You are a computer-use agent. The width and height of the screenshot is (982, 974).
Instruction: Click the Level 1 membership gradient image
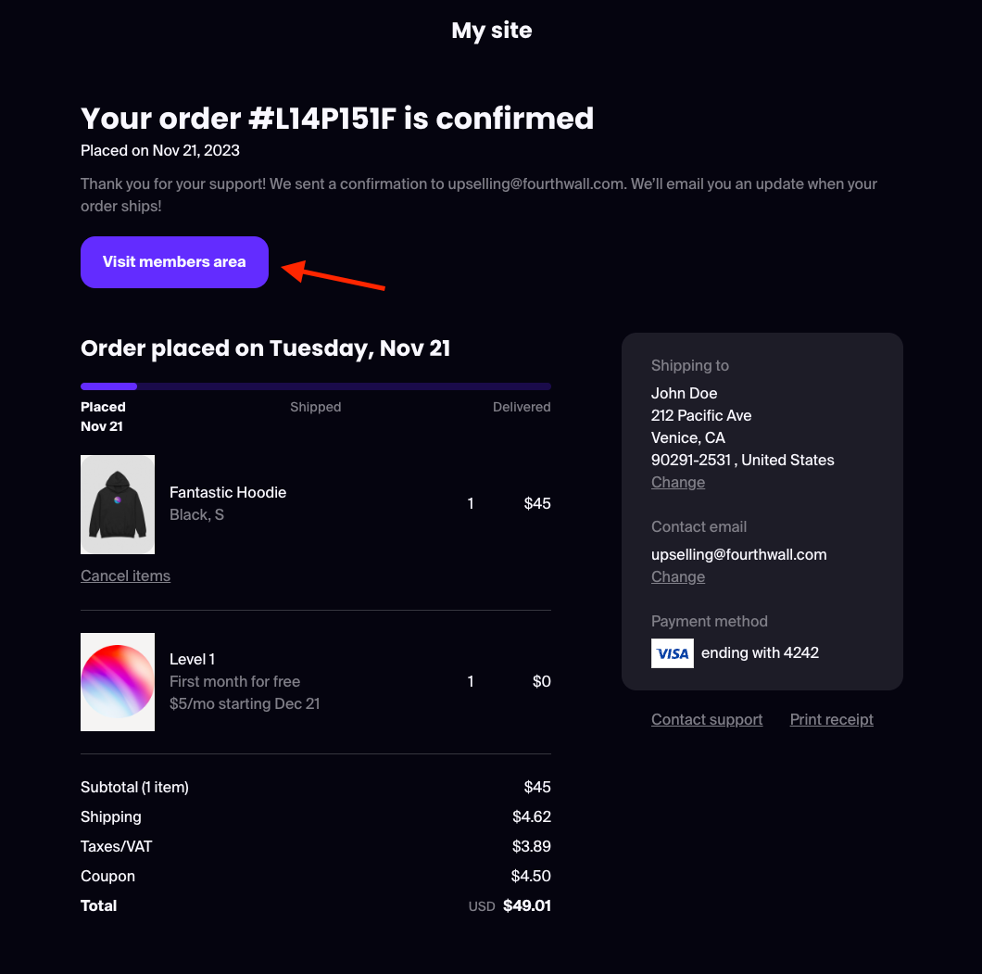point(118,682)
